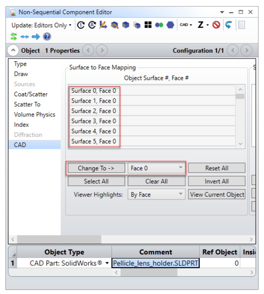Open the Viewer Highlights By Face dropdown
The height and width of the screenshot is (294, 264).
tap(157, 195)
